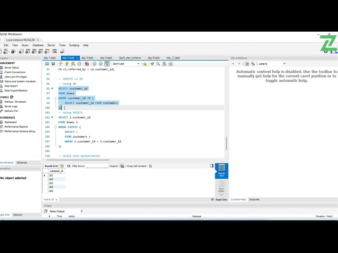Open Performance Schema Setup

click(20, 131)
